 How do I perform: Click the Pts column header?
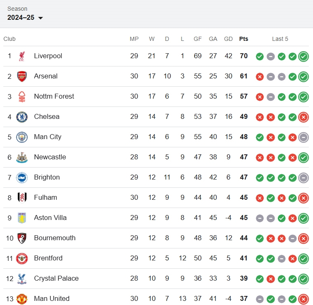pyautogui.click(x=244, y=39)
